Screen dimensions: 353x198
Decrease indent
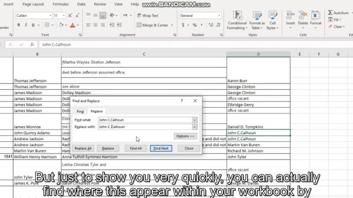click(112, 25)
